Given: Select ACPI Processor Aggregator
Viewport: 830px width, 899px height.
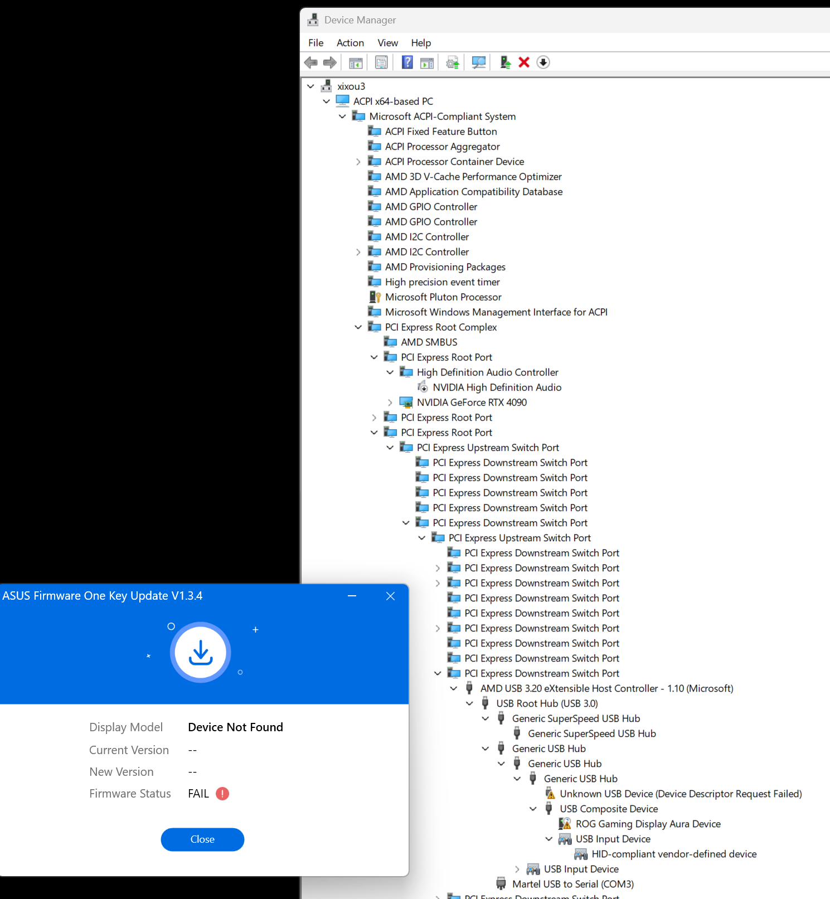Looking at the screenshot, I should [443, 147].
